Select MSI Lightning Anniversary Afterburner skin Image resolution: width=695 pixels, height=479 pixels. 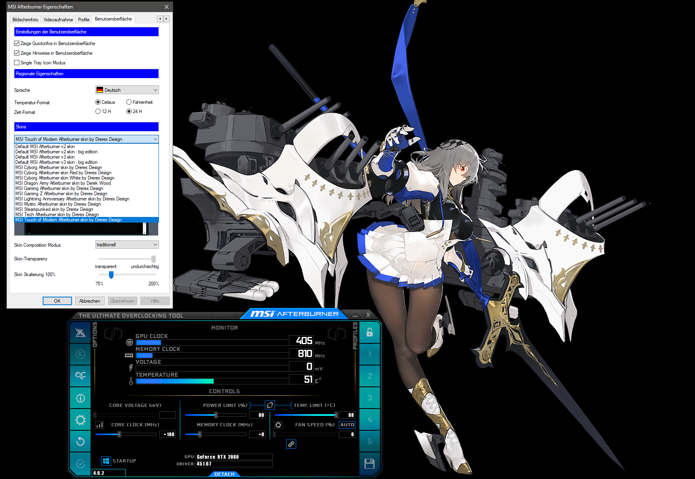[87, 199]
